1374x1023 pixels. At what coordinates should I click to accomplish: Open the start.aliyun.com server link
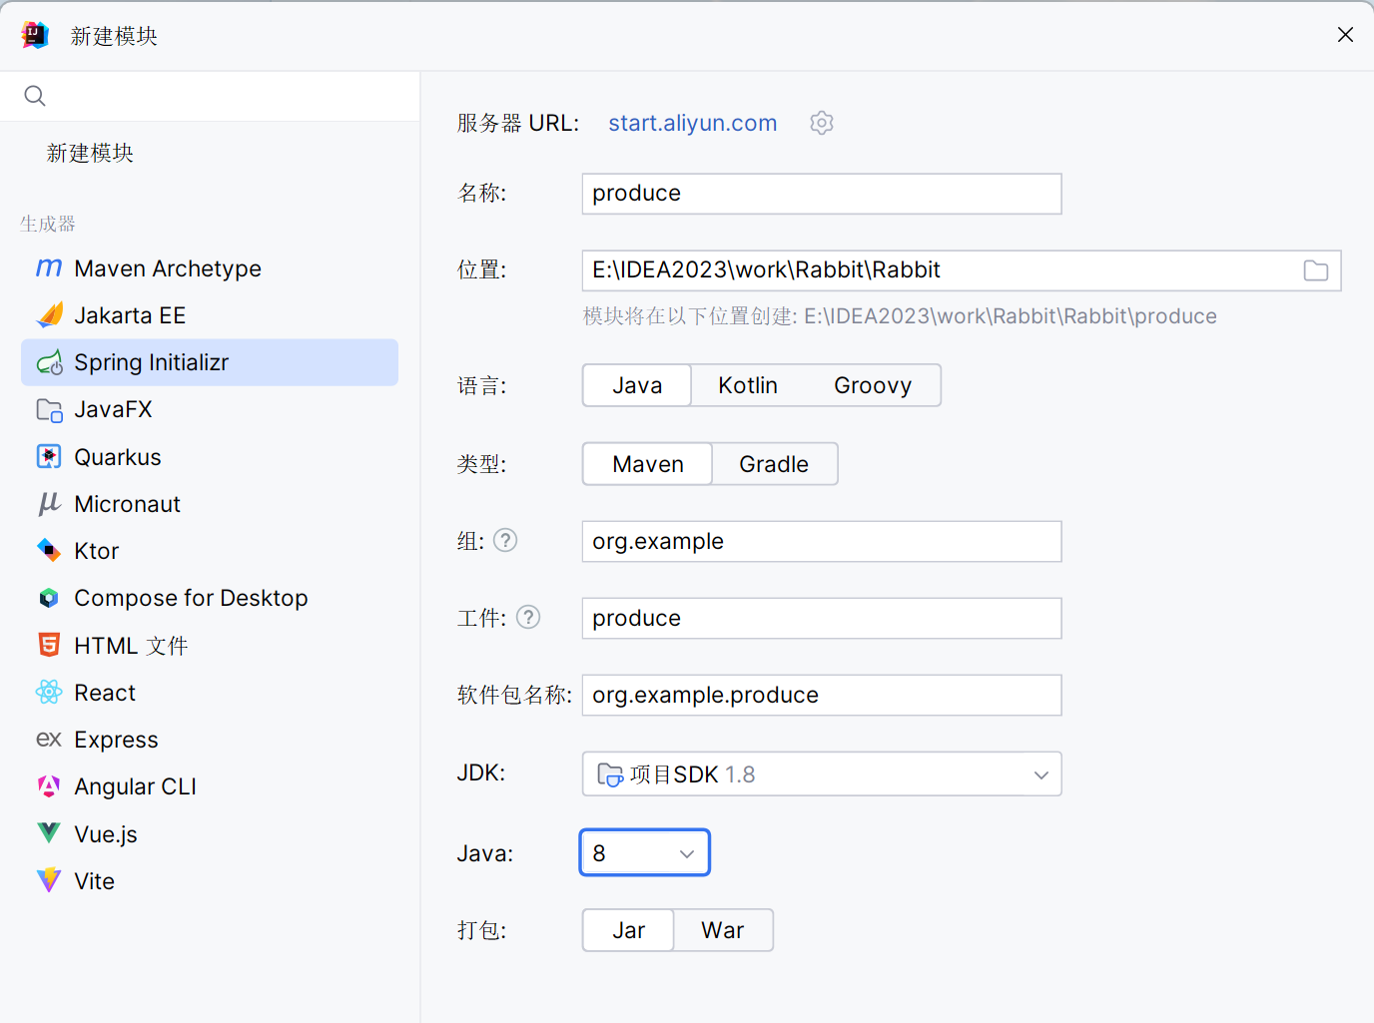(693, 123)
